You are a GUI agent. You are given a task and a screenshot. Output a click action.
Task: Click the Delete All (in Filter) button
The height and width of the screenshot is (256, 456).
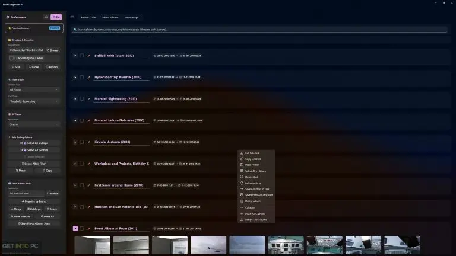click(34, 164)
